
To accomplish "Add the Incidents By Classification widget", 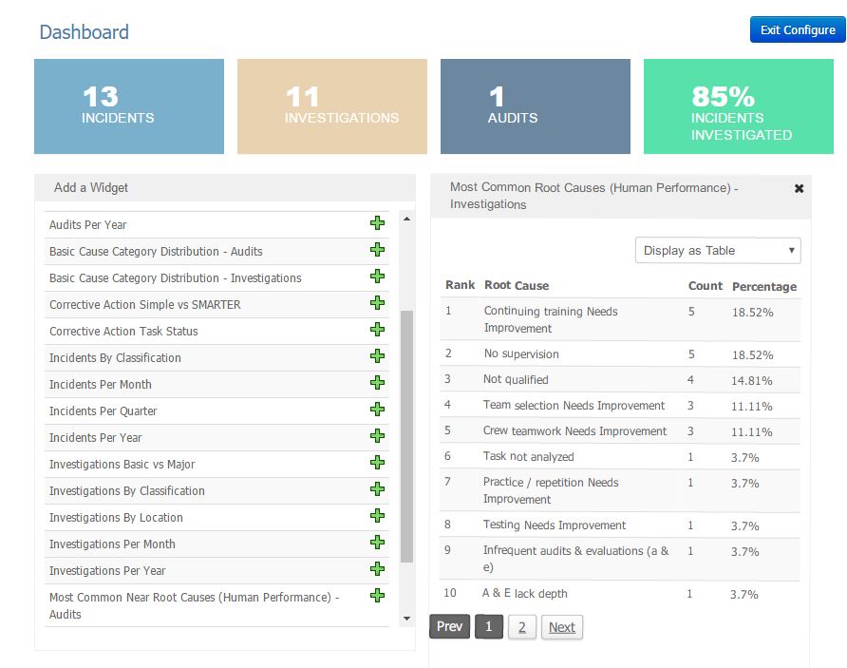I will tap(377, 356).
